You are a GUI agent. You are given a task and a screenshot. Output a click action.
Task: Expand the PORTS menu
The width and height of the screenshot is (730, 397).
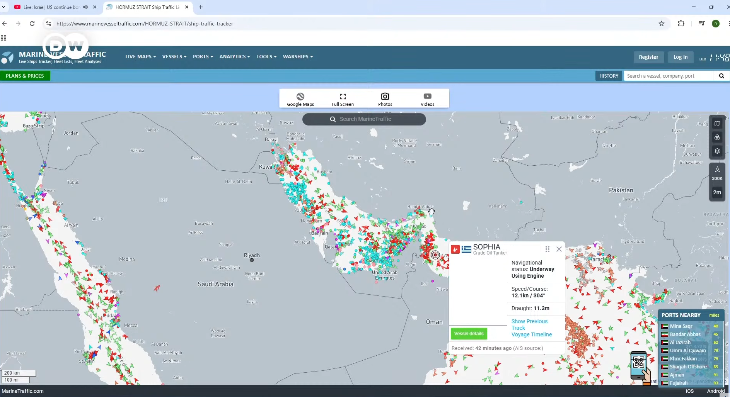point(203,56)
